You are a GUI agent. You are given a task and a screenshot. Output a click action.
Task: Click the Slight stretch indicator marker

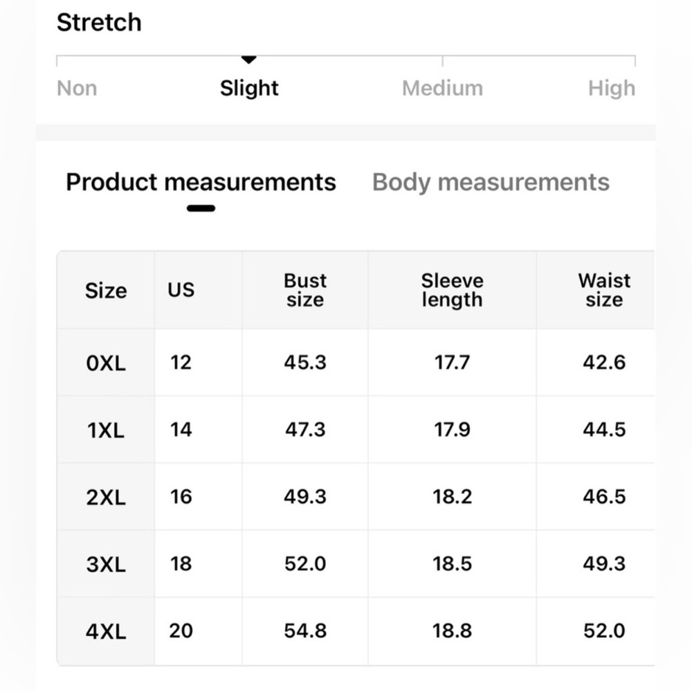pyautogui.click(x=249, y=60)
